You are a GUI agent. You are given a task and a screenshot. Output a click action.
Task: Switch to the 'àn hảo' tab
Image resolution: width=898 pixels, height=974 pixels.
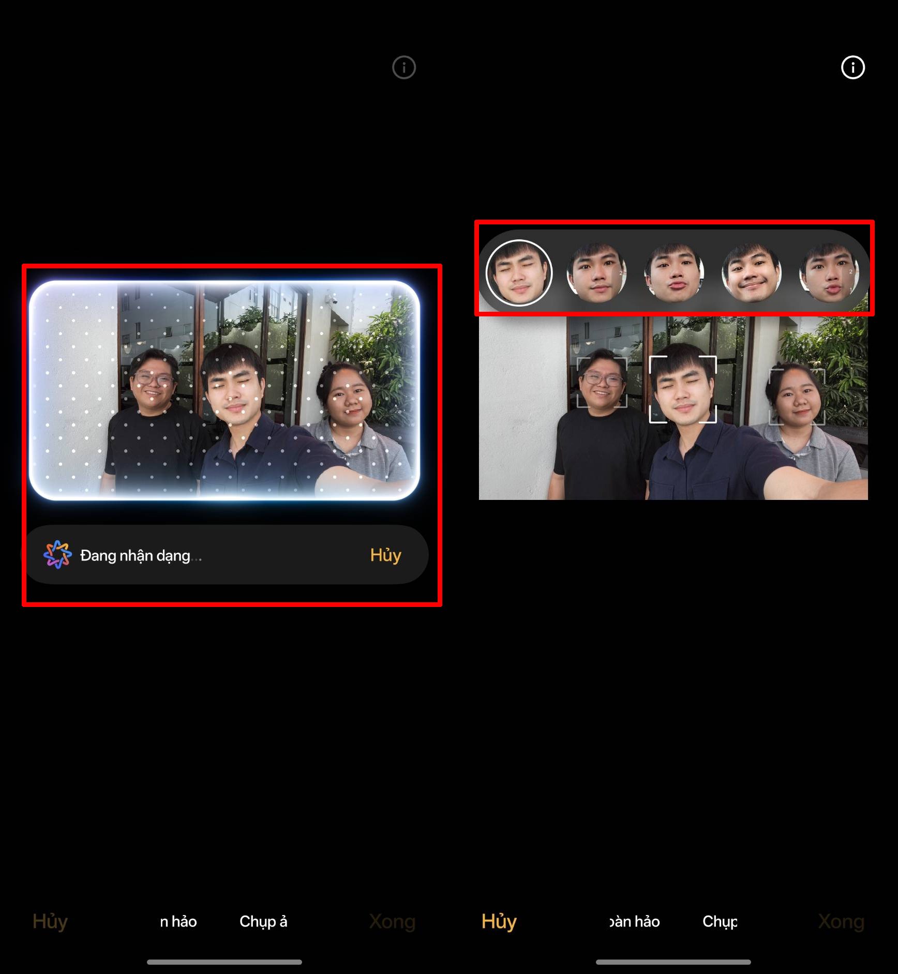coord(634,921)
